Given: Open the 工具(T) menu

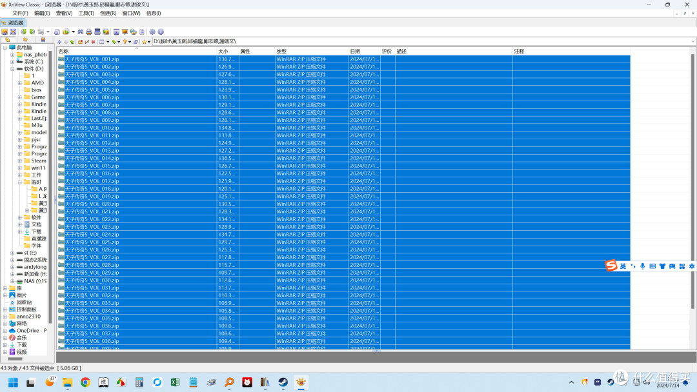Looking at the screenshot, I should click(x=86, y=14).
